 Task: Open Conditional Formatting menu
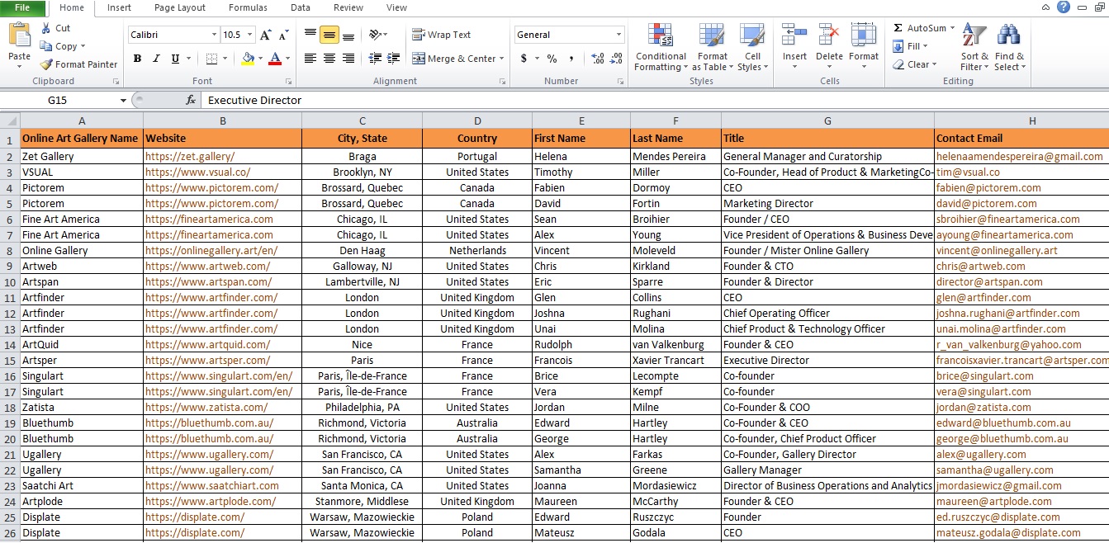[661, 48]
